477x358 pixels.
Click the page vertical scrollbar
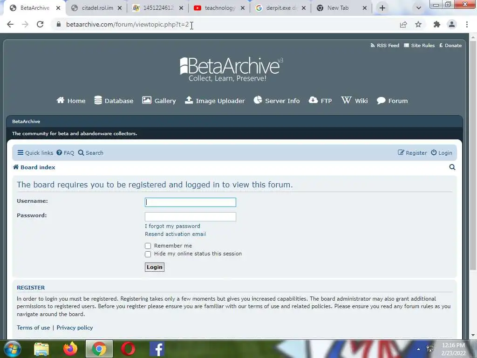(473, 155)
